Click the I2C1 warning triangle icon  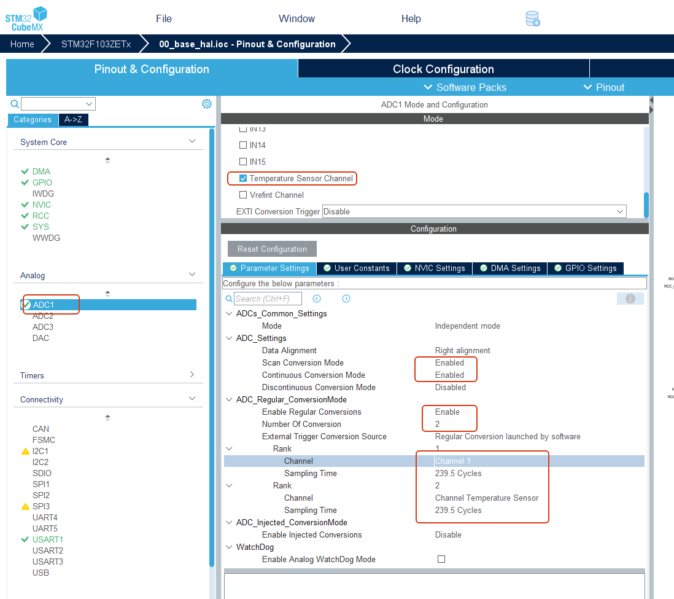25,452
